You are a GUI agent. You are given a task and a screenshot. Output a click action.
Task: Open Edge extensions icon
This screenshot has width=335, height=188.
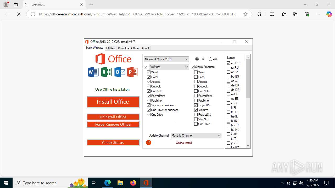tap(259, 14)
